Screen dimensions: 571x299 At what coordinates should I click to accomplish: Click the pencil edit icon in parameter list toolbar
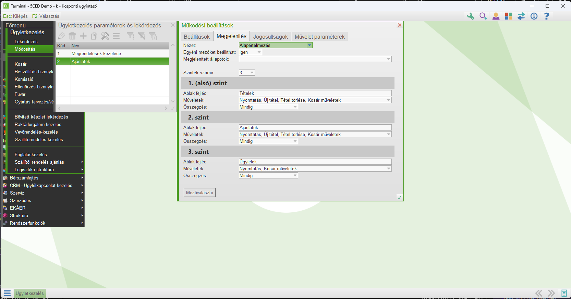[61, 36]
